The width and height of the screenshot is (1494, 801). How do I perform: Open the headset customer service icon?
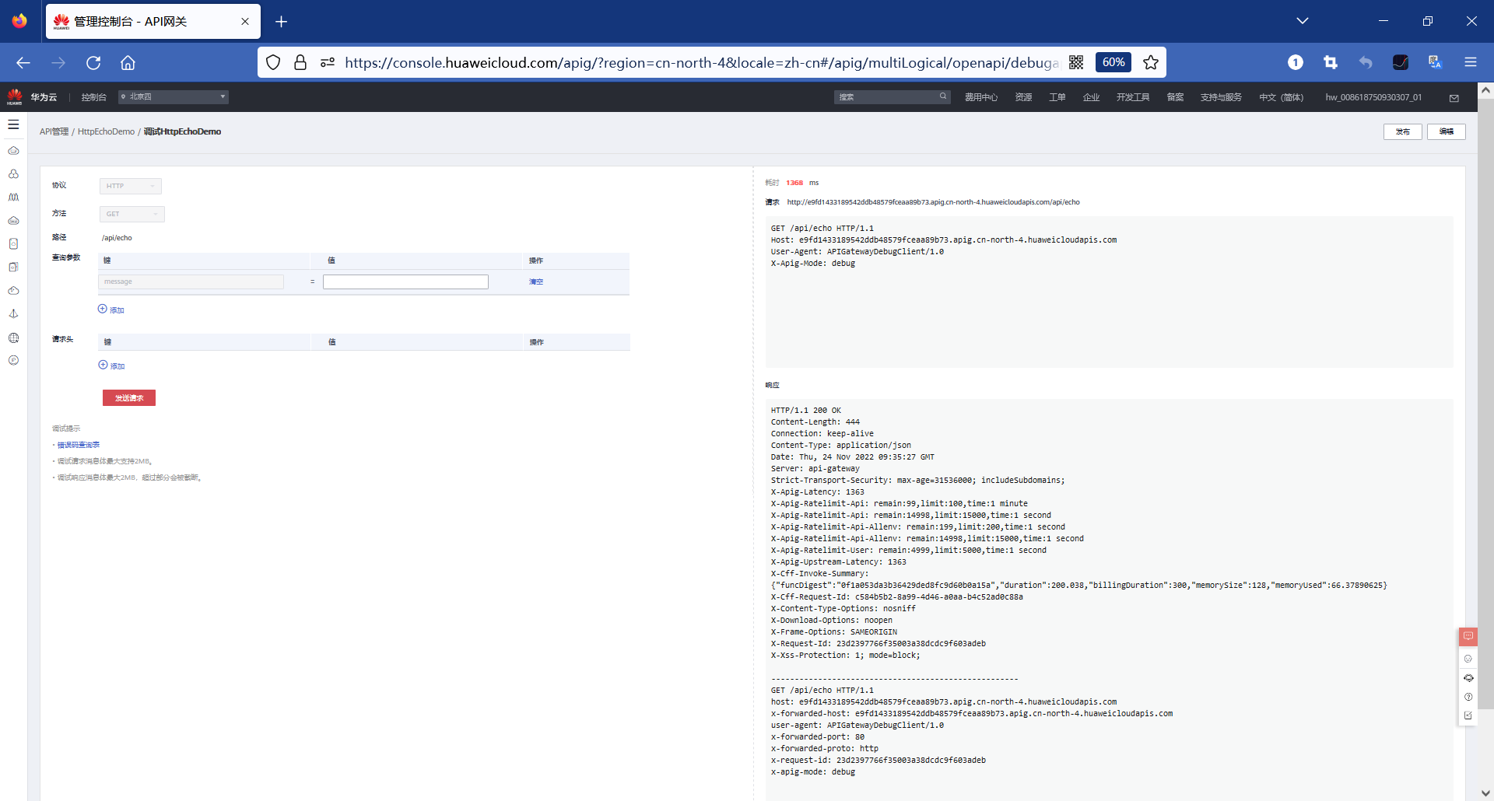pyautogui.click(x=1468, y=678)
